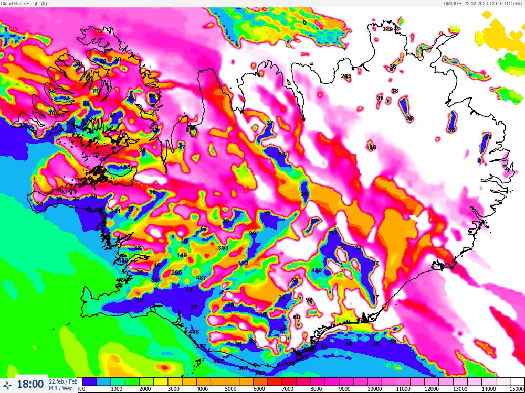The image size is (525, 393).
Task: Select the light blue legend swatch left of 1000
Action: (x=104, y=381)
